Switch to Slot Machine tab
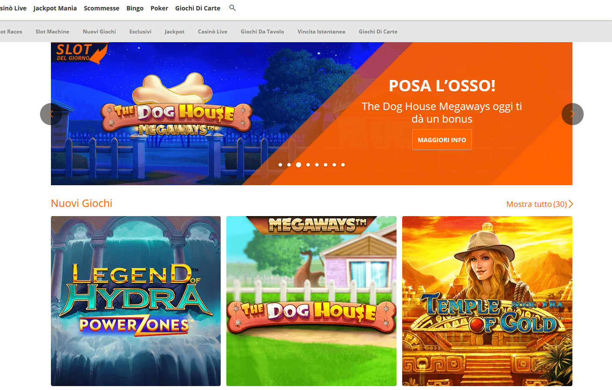The width and height of the screenshot is (612, 390). click(52, 32)
